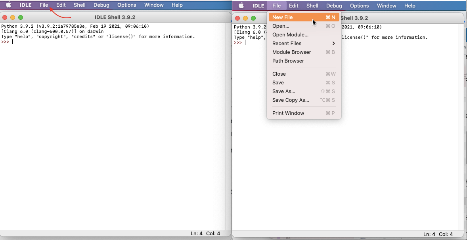Open the Edit menu
The image size is (467, 240).
coord(61,5)
